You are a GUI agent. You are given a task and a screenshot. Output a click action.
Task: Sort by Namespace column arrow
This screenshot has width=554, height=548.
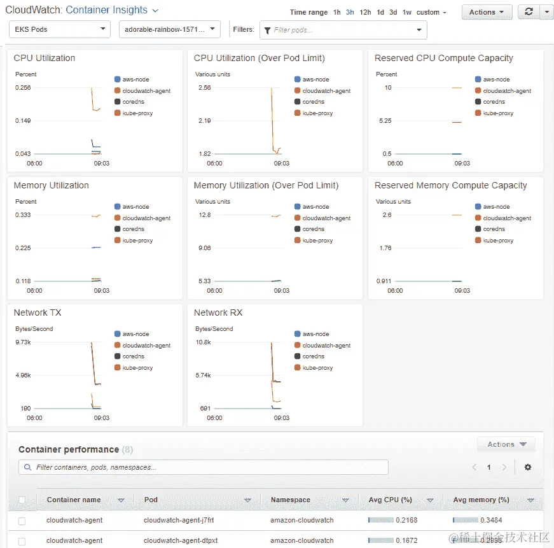(345, 500)
